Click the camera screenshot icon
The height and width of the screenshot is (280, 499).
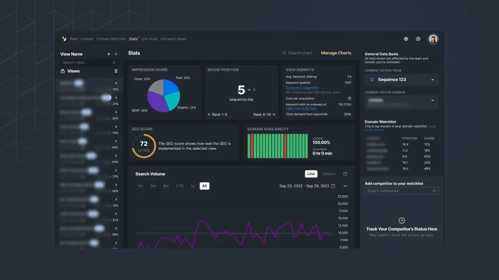(x=418, y=39)
